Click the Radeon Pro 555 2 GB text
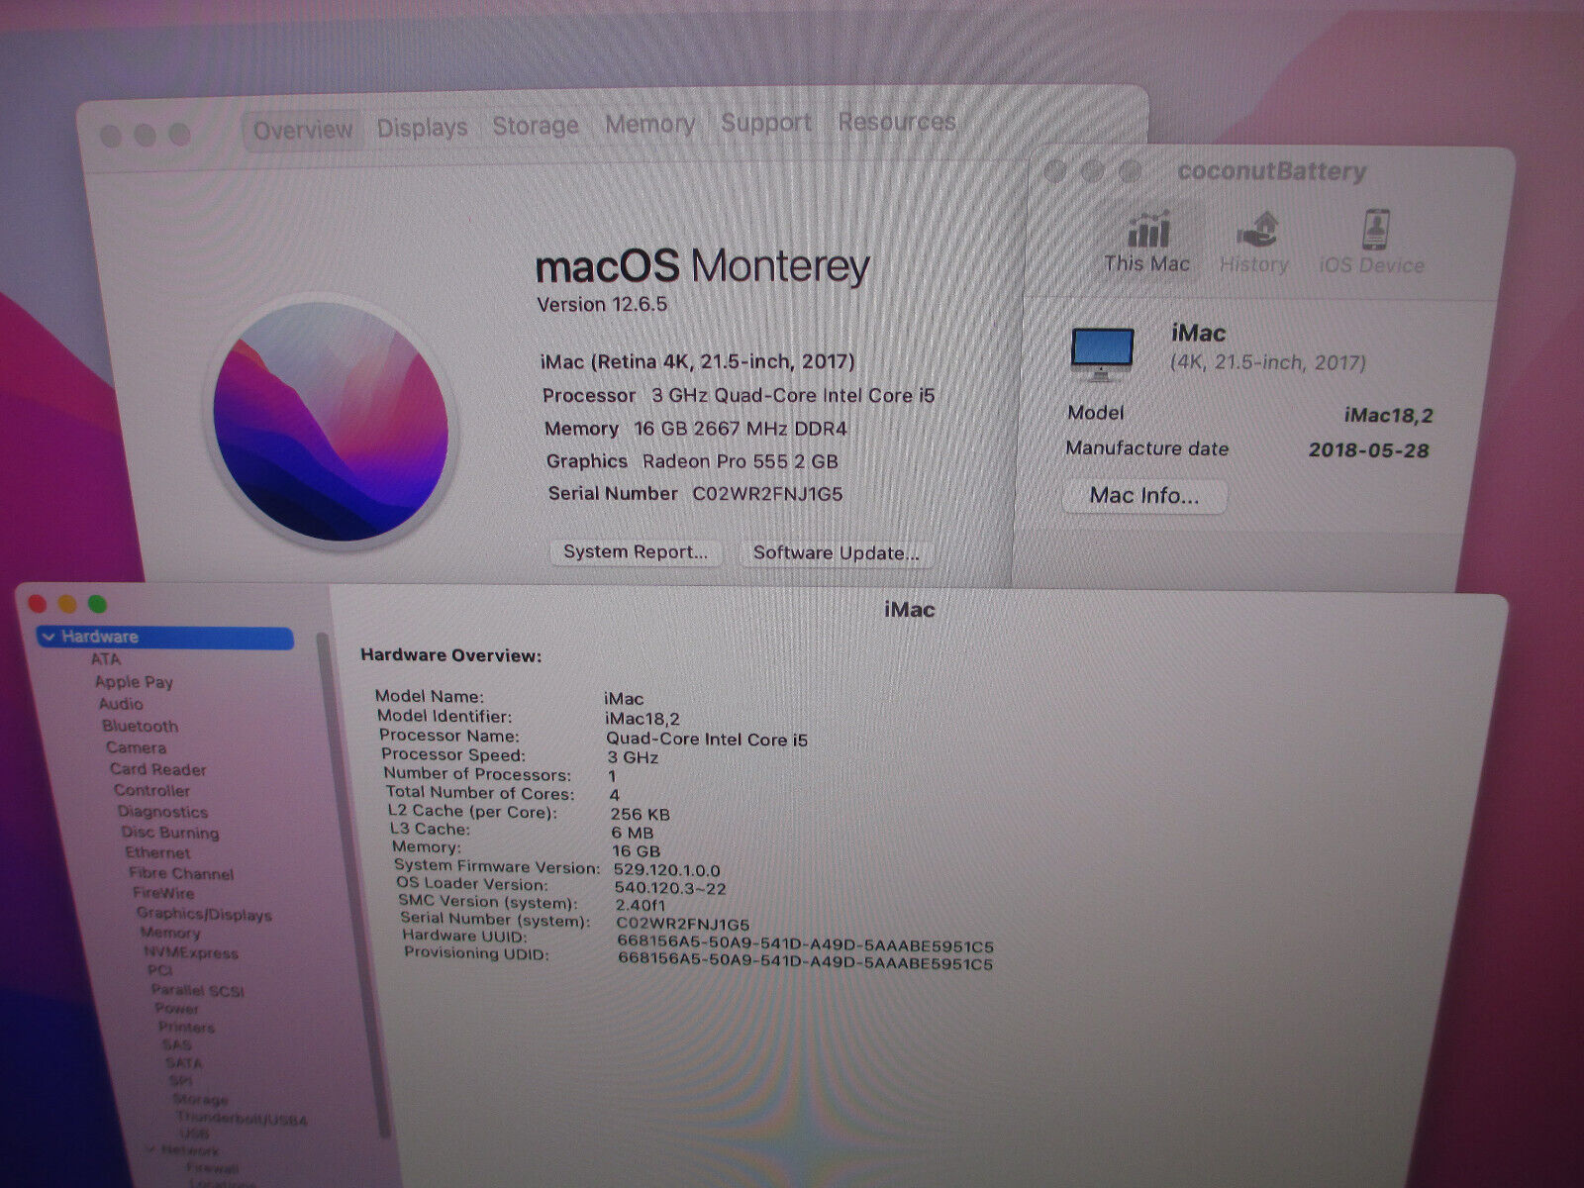Image resolution: width=1584 pixels, height=1188 pixels. click(741, 461)
